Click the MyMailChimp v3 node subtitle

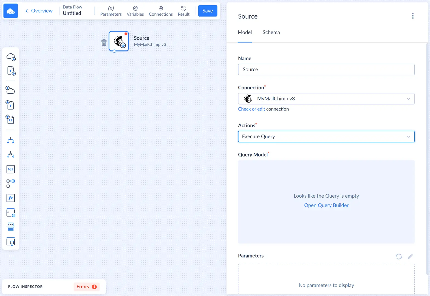[150, 44]
